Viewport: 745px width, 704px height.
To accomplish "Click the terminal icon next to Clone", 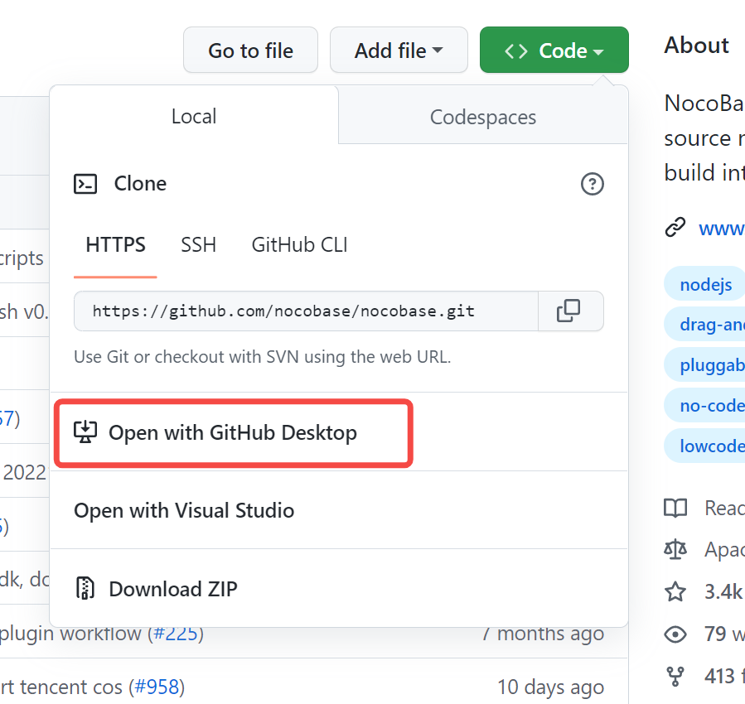I will click(85, 184).
